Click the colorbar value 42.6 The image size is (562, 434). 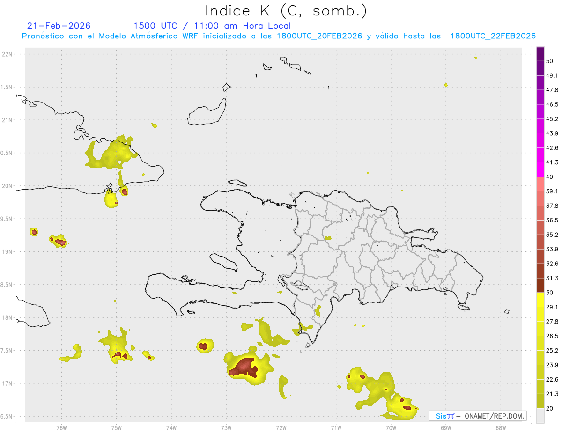point(552,148)
